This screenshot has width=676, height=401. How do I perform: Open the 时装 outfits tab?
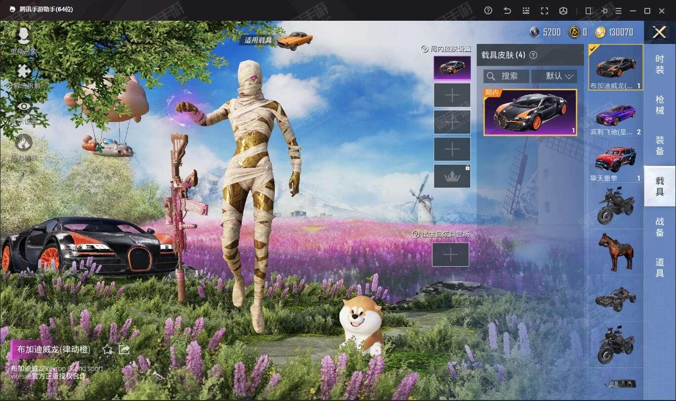(660, 64)
